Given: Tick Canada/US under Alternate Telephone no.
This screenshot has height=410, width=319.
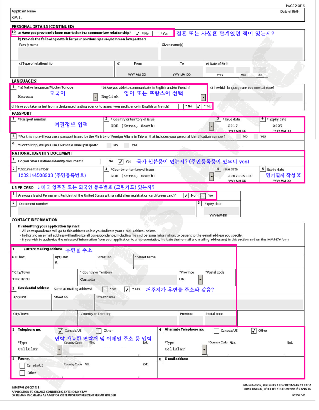Looking at the screenshot, I should click(217, 331).
